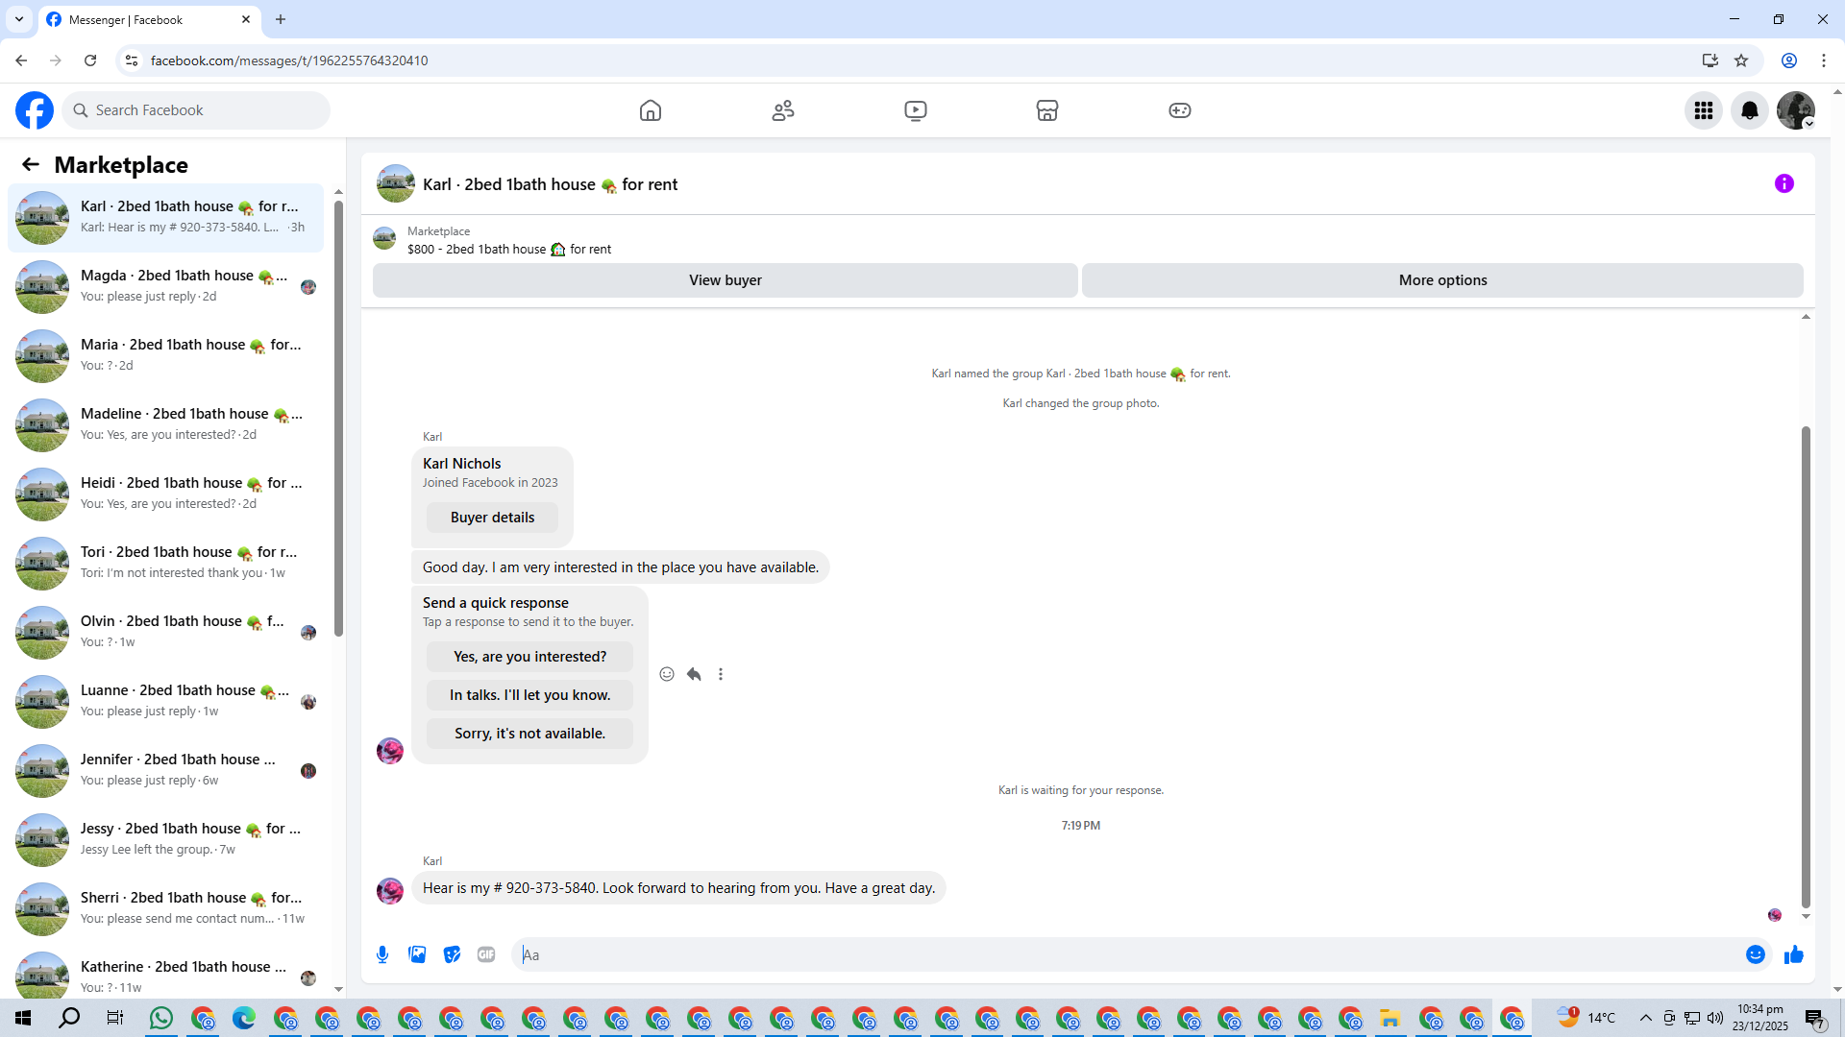
Task: Open conversation information purple icon
Action: 1783,183
